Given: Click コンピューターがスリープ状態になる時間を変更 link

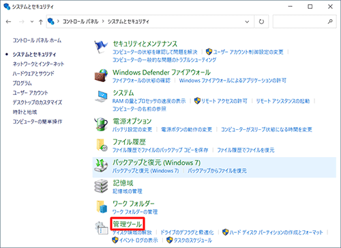Looking at the screenshot, I should 267,130.
